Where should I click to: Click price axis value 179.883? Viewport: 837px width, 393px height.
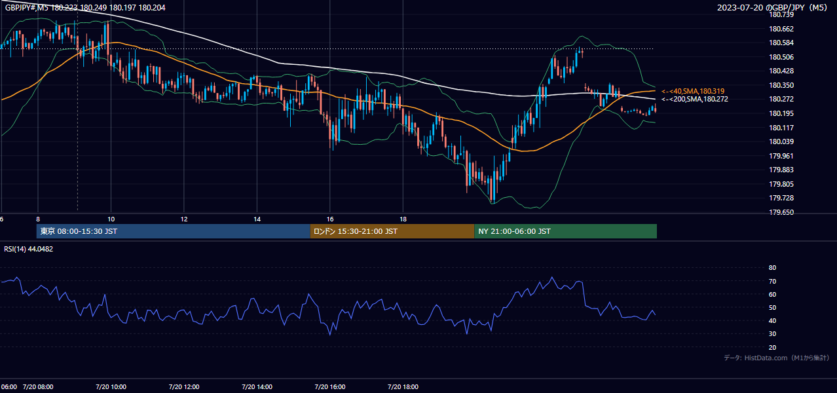(781, 170)
